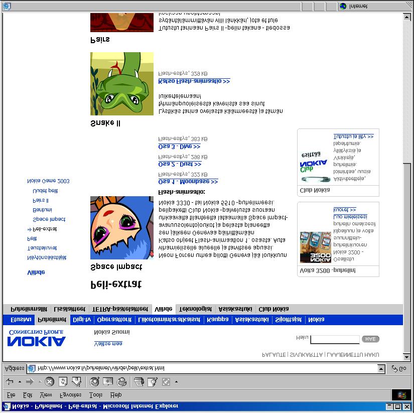This screenshot has height=413, width=414.
Task: Click the address bar URL field
Action: pyautogui.click(x=203, y=368)
